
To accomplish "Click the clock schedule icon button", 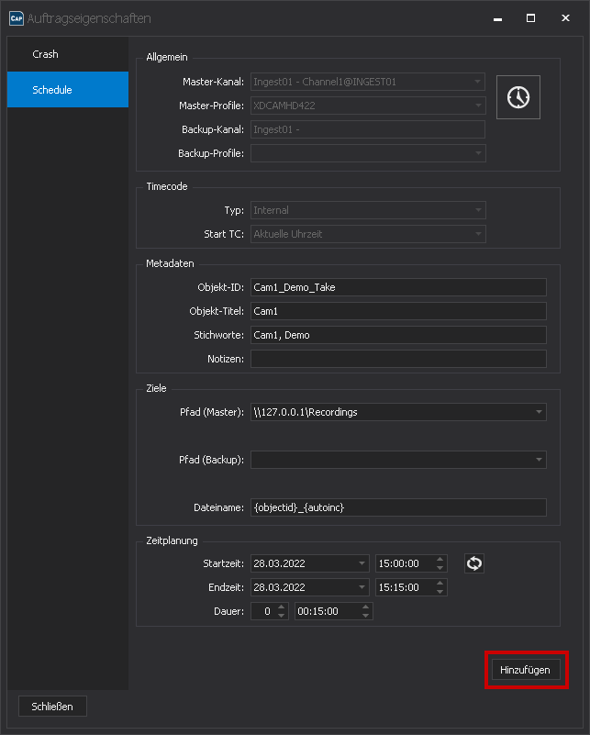I will pyautogui.click(x=518, y=97).
